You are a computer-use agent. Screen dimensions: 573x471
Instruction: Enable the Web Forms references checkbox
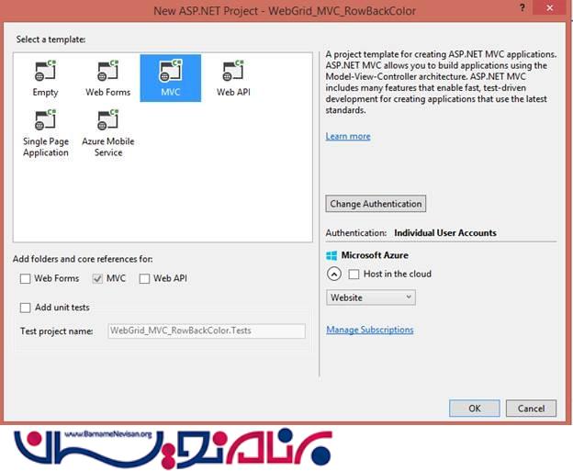(25, 278)
